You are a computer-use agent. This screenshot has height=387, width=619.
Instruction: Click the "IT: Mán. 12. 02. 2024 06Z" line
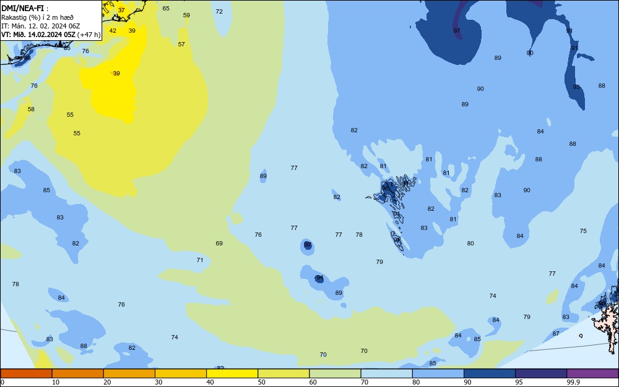coord(40,26)
